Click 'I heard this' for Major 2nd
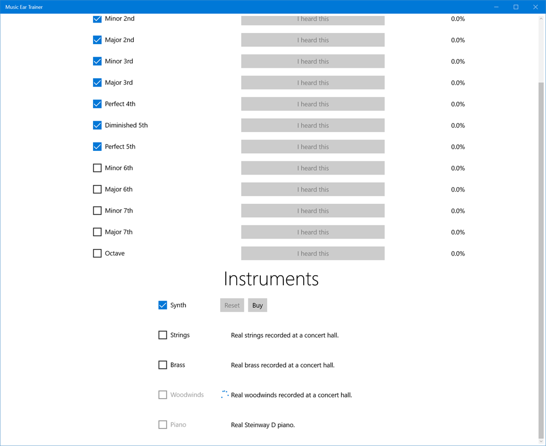546x446 pixels. click(313, 40)
